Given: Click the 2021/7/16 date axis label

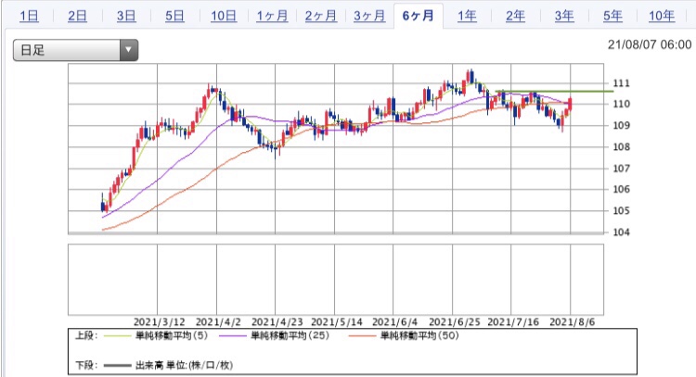Looking at the screenshot, I should coord(513,322).
